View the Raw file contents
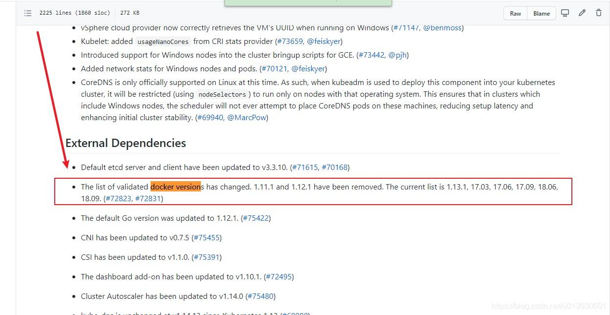 pos(516,14)
